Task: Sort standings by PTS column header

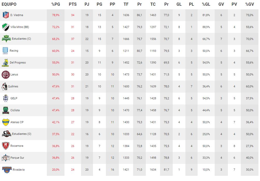Action: [73, 4]
